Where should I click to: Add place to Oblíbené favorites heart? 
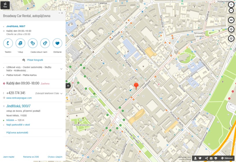[x=57, y=43]
